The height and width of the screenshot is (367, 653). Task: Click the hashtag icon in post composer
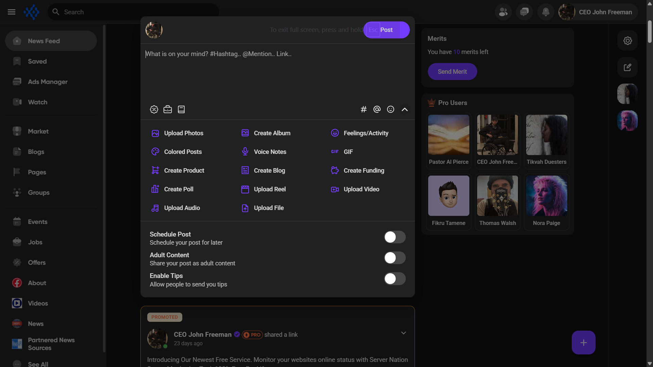tap(364, 109)
